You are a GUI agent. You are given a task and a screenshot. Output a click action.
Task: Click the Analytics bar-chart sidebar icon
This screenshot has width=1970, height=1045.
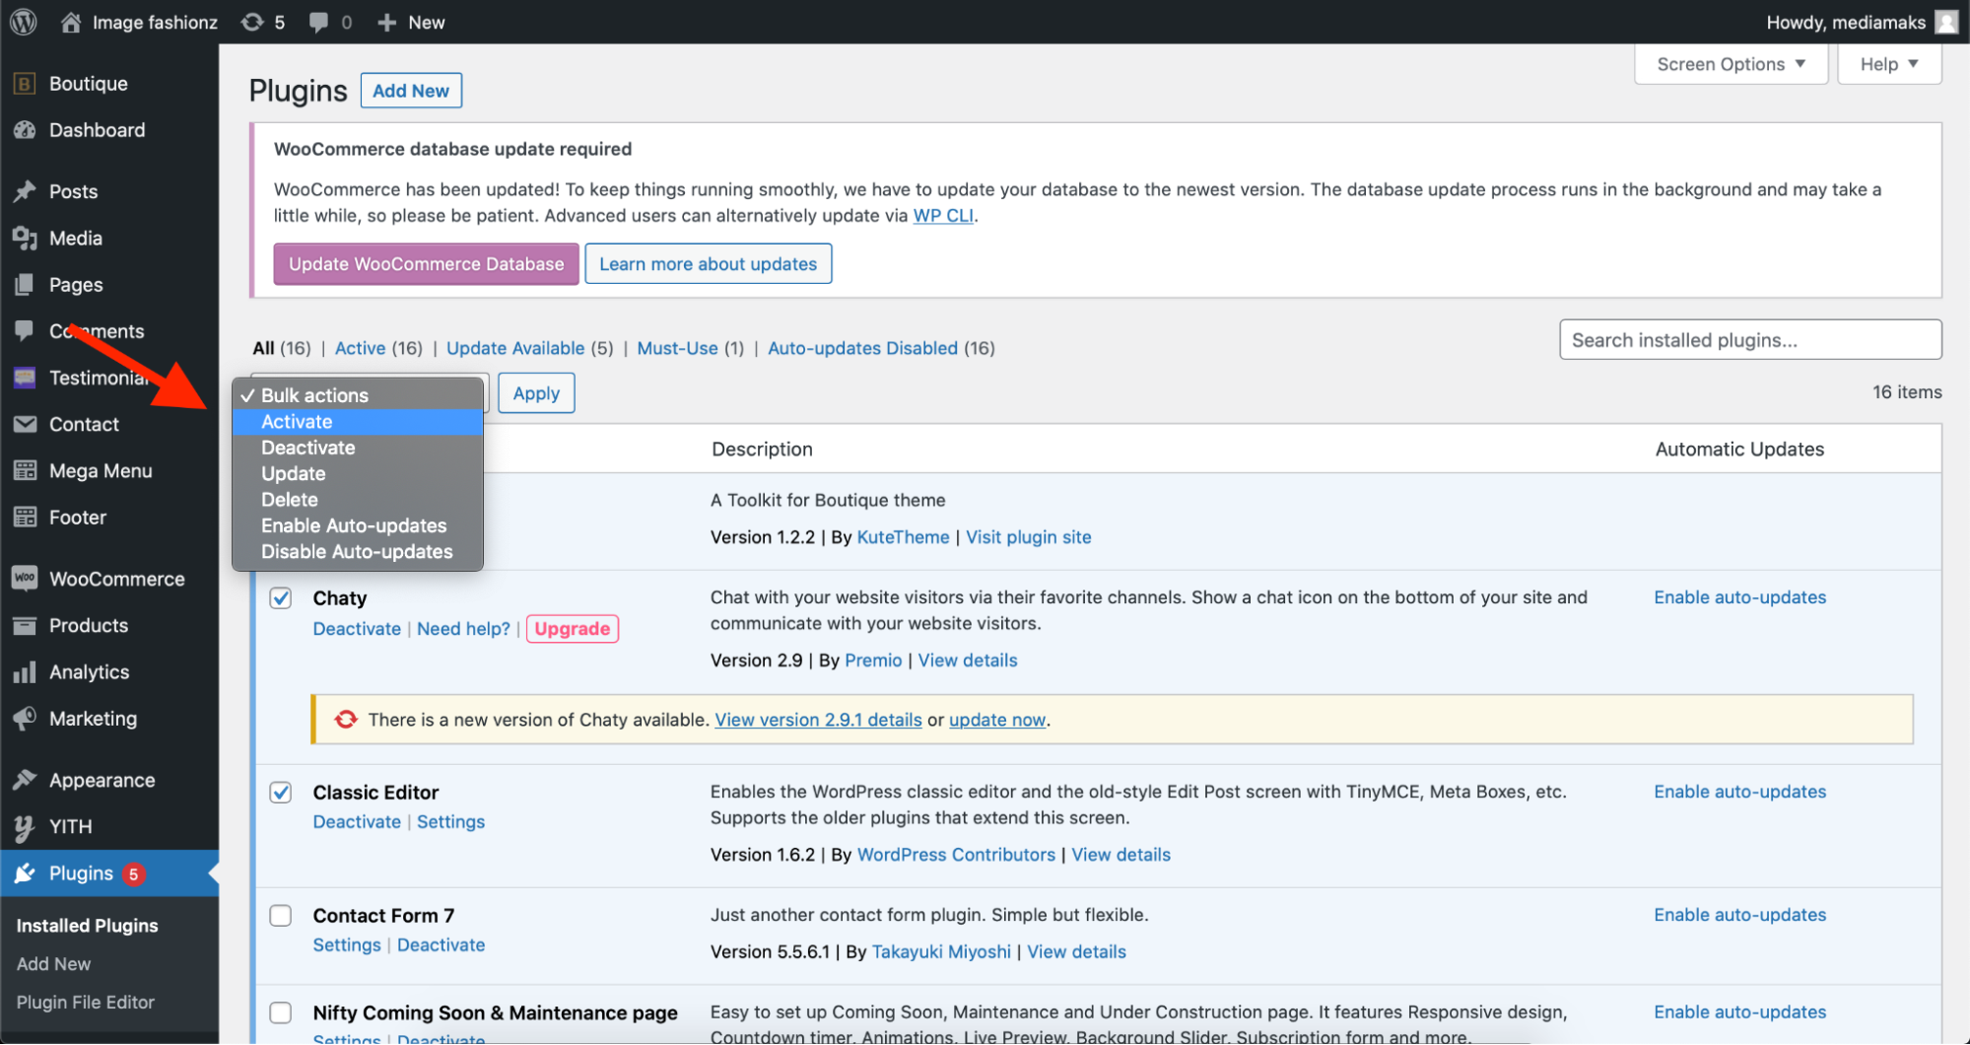(24, 671)
